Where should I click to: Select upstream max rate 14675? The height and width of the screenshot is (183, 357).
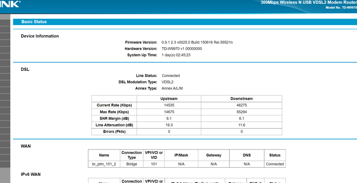[x=169, y=112]
